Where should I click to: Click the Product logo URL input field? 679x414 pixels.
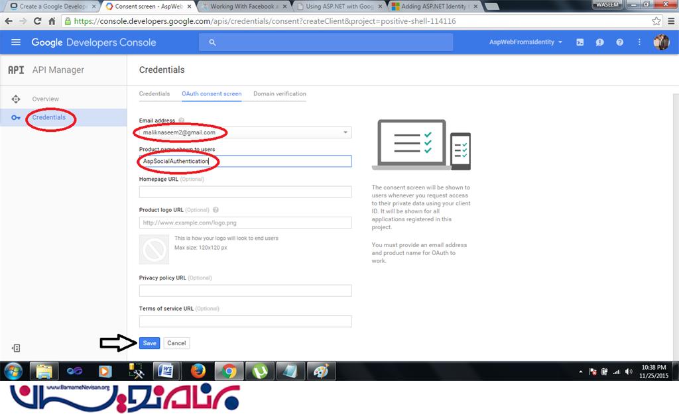point(245,223)
